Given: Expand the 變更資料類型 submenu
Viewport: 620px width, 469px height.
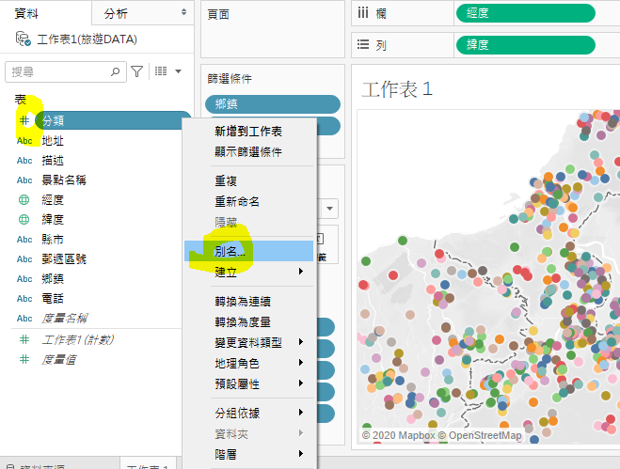Looking at the screenshot, I should (x=248, y=342).
